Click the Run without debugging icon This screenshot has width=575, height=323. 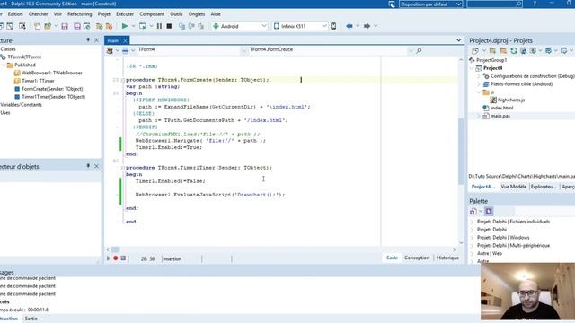tap(142, 26)
